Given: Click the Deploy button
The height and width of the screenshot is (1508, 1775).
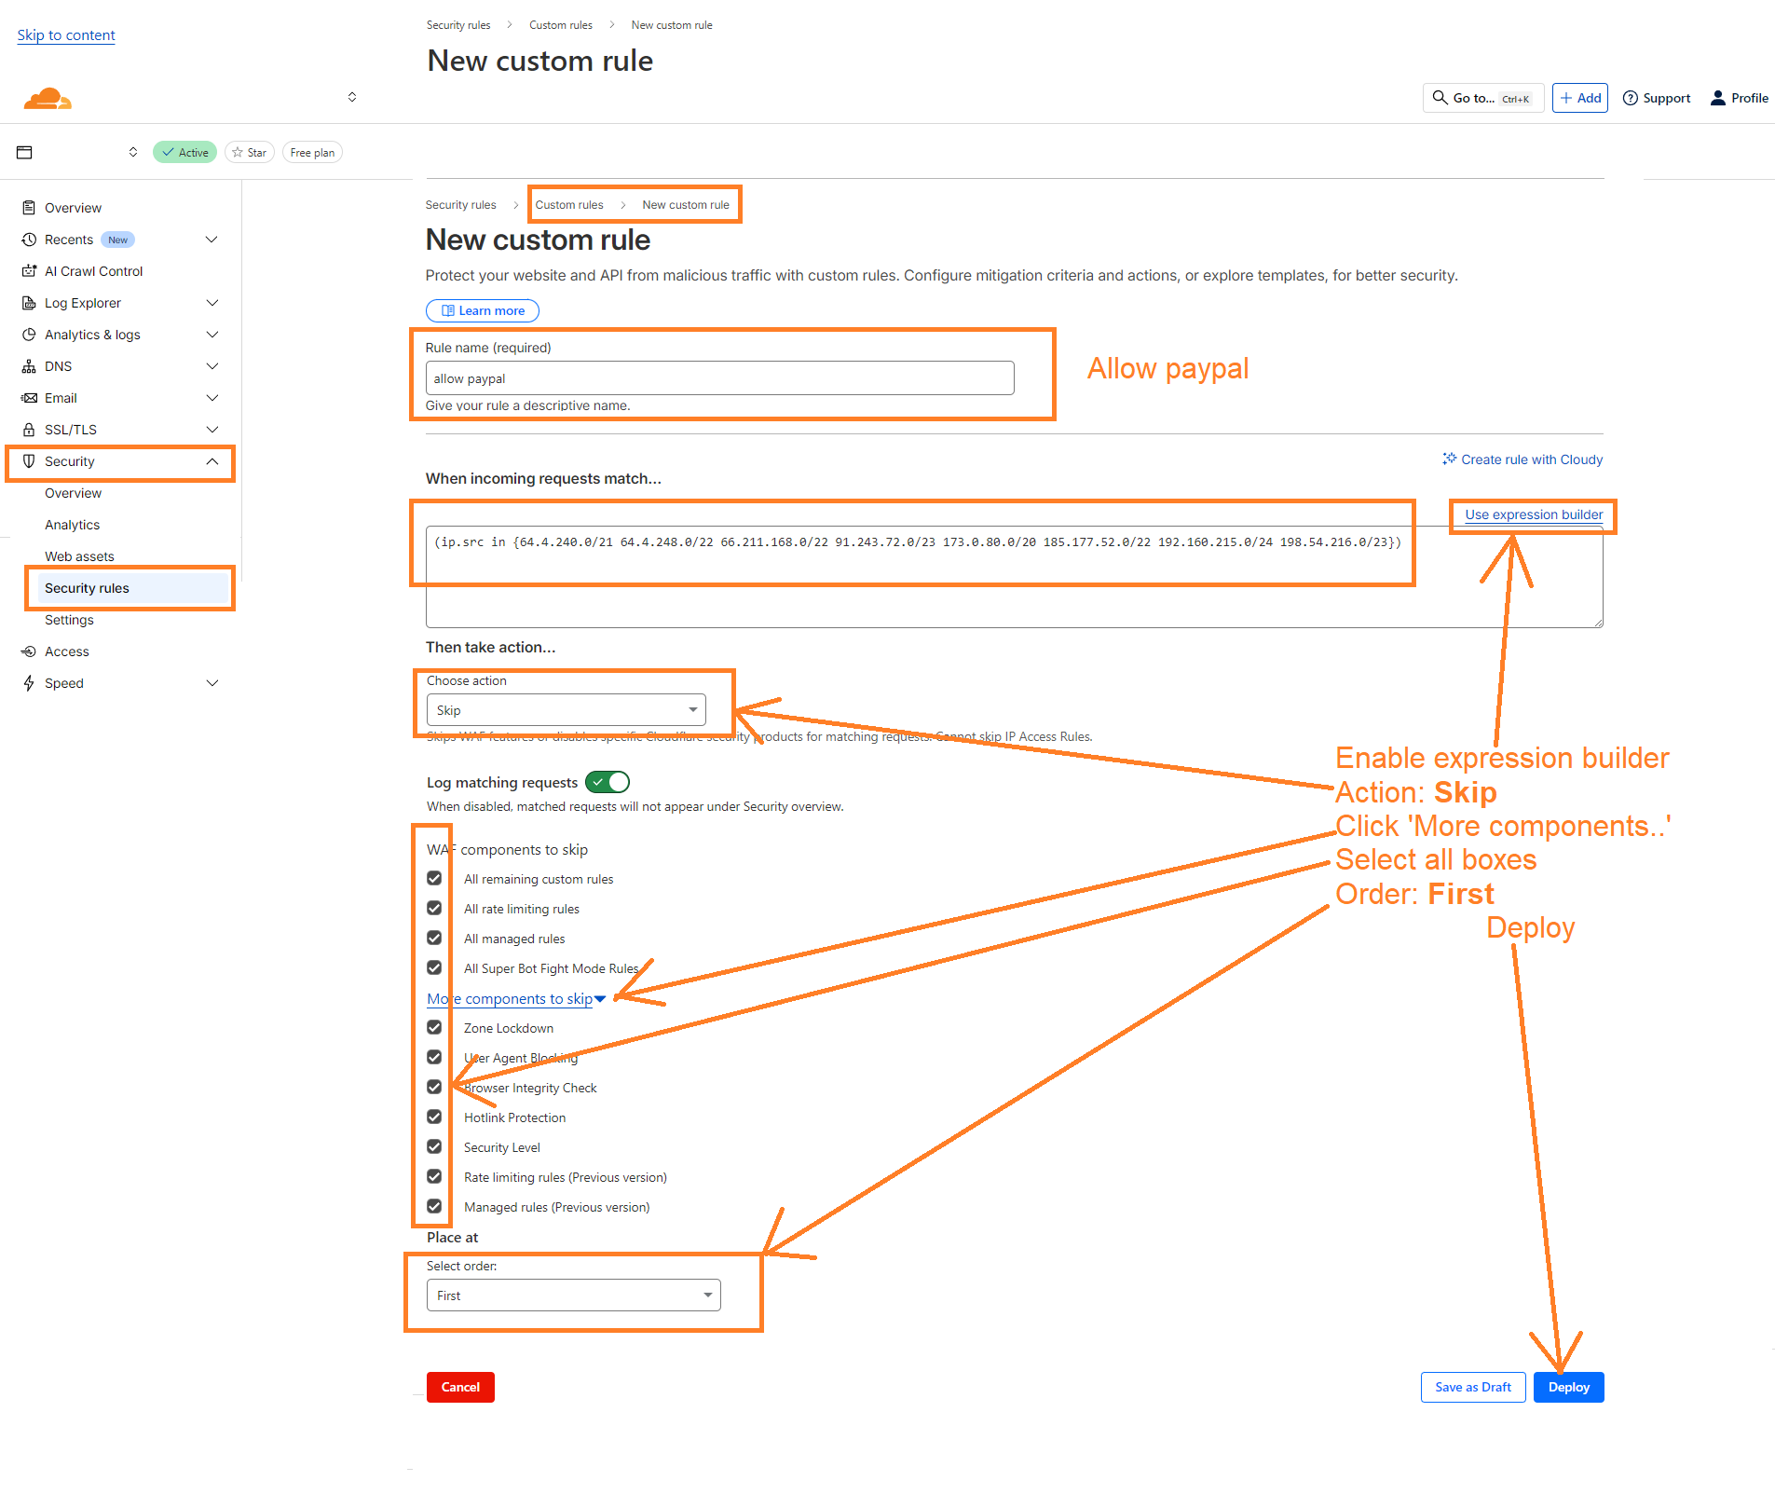Looking at the screenshot, I should click(1568, 1387).
